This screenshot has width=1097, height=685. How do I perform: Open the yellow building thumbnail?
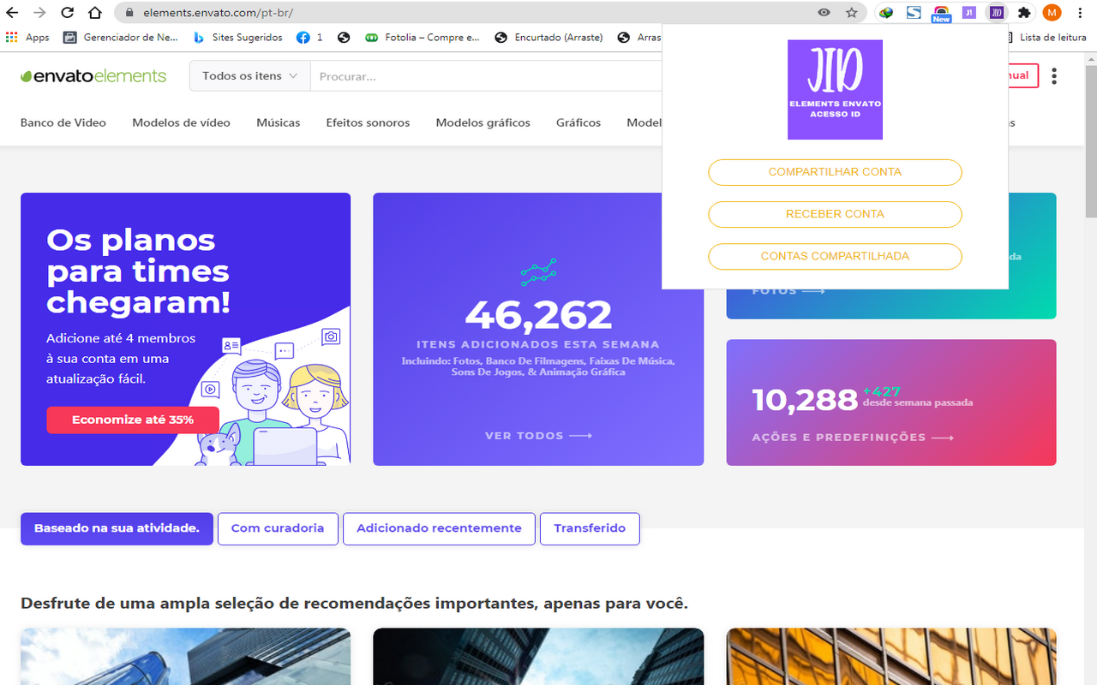pyautogui.click(x=891, y=657)
